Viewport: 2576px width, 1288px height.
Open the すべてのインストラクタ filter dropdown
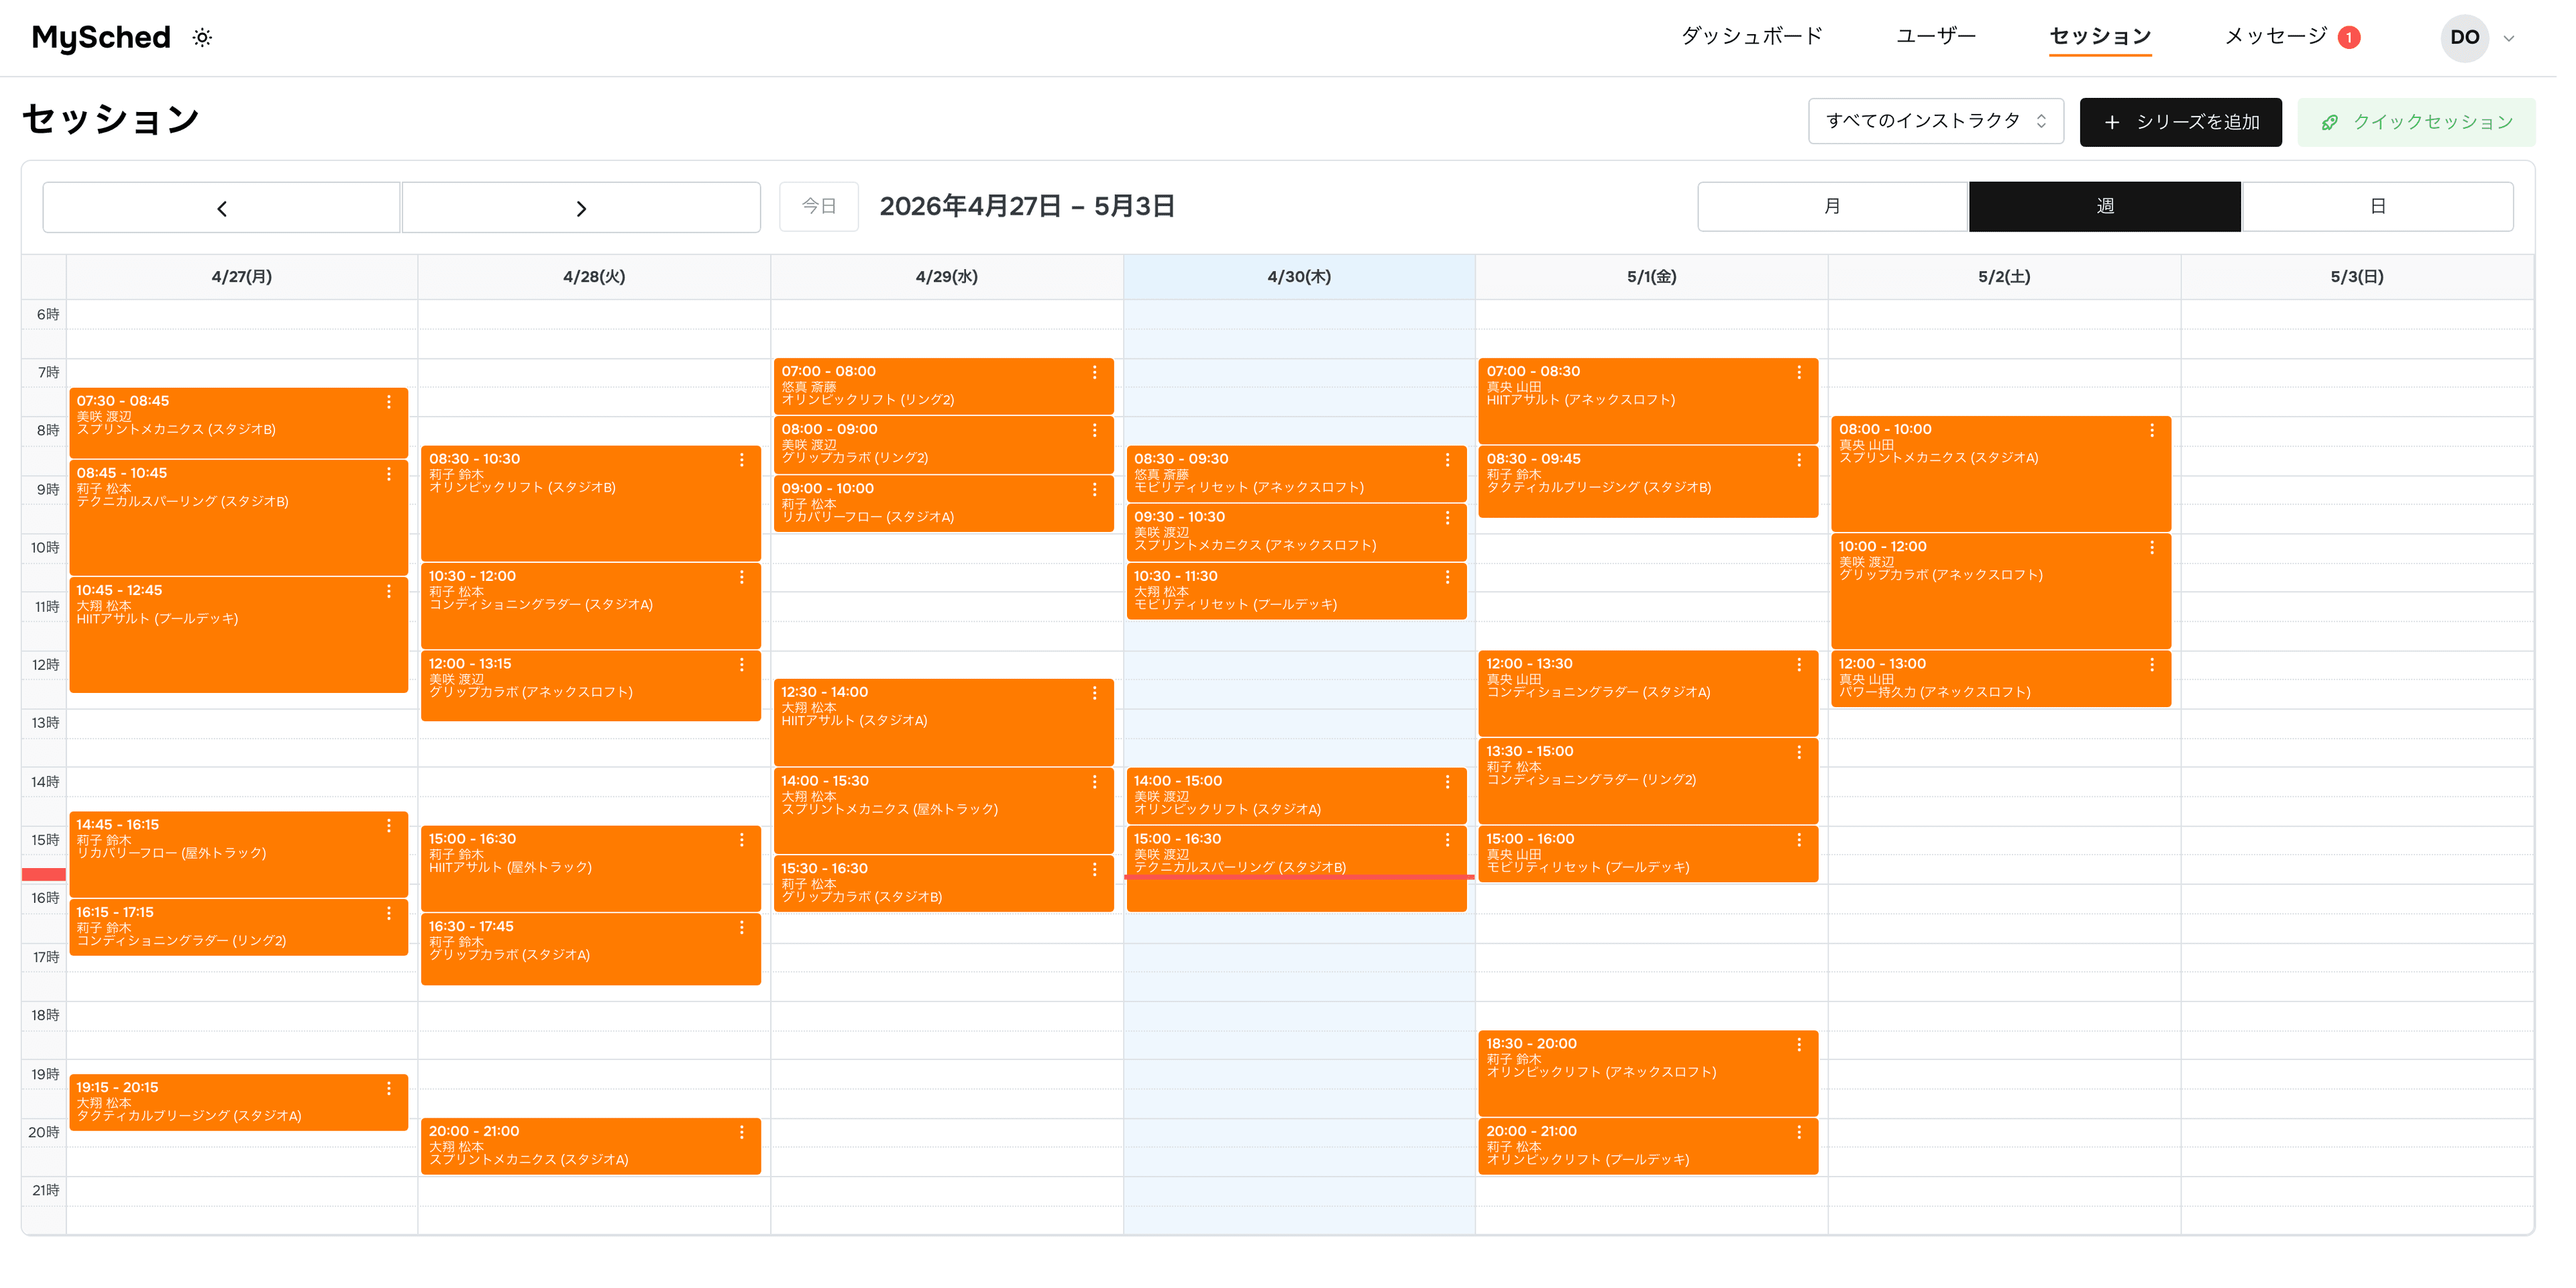click(x=1935, y=121)
